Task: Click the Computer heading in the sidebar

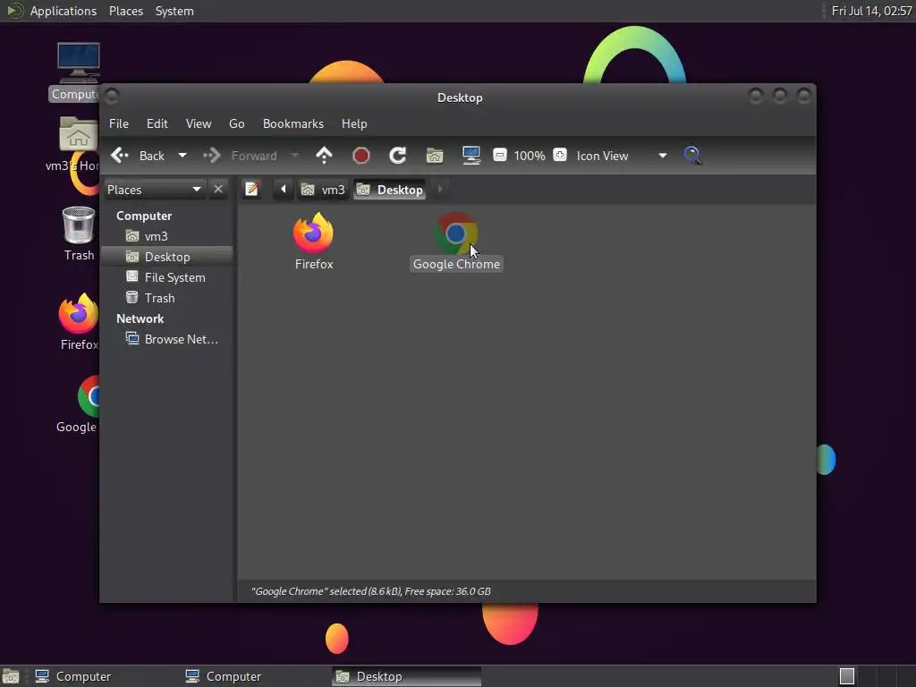Action: pos(144,216)
